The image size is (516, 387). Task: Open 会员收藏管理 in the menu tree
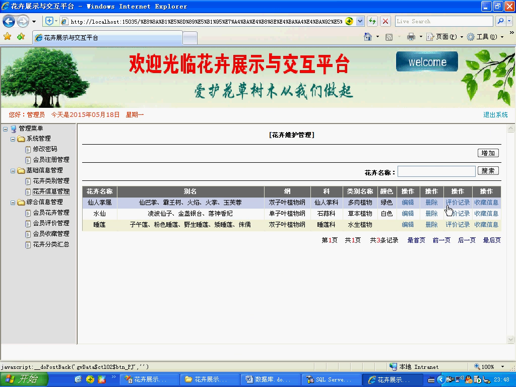pos(51,234)
